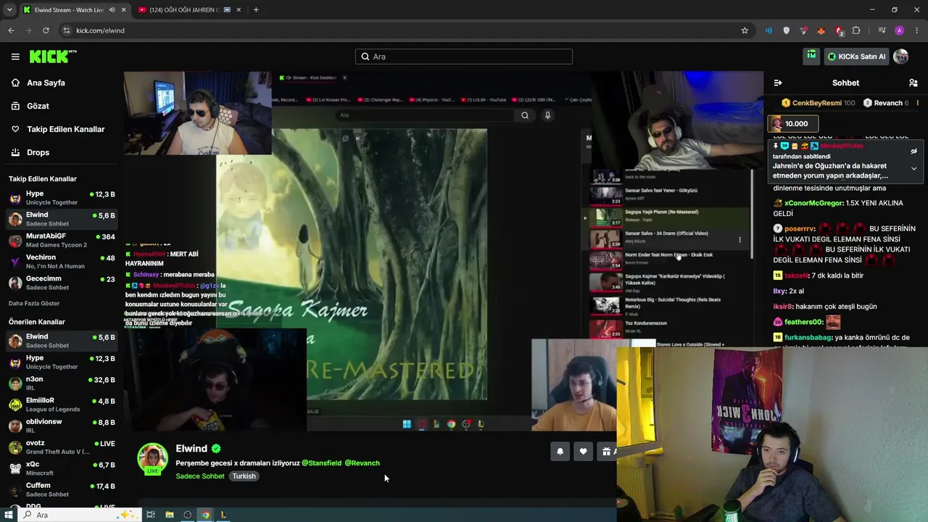The height and width of the screenshot is (522, 928).
Task: Bookmark this page with the star
Action: [745, 30]
